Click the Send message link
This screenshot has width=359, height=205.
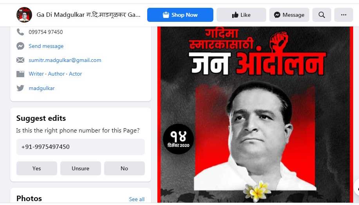(x=46, y=46)
